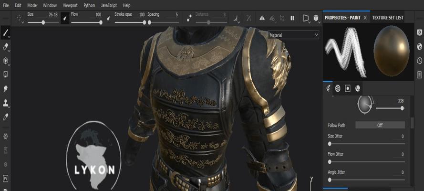Open the 3D cube view mode dropdown

316,19
